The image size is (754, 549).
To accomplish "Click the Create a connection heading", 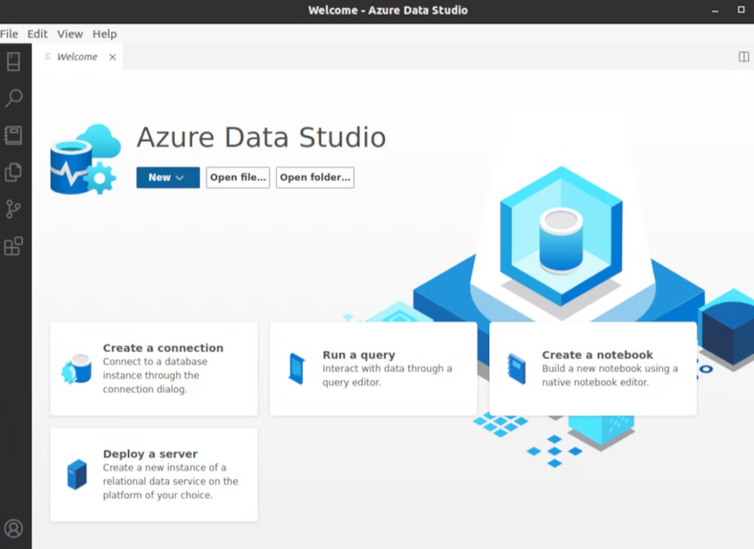I will [163, 348].
